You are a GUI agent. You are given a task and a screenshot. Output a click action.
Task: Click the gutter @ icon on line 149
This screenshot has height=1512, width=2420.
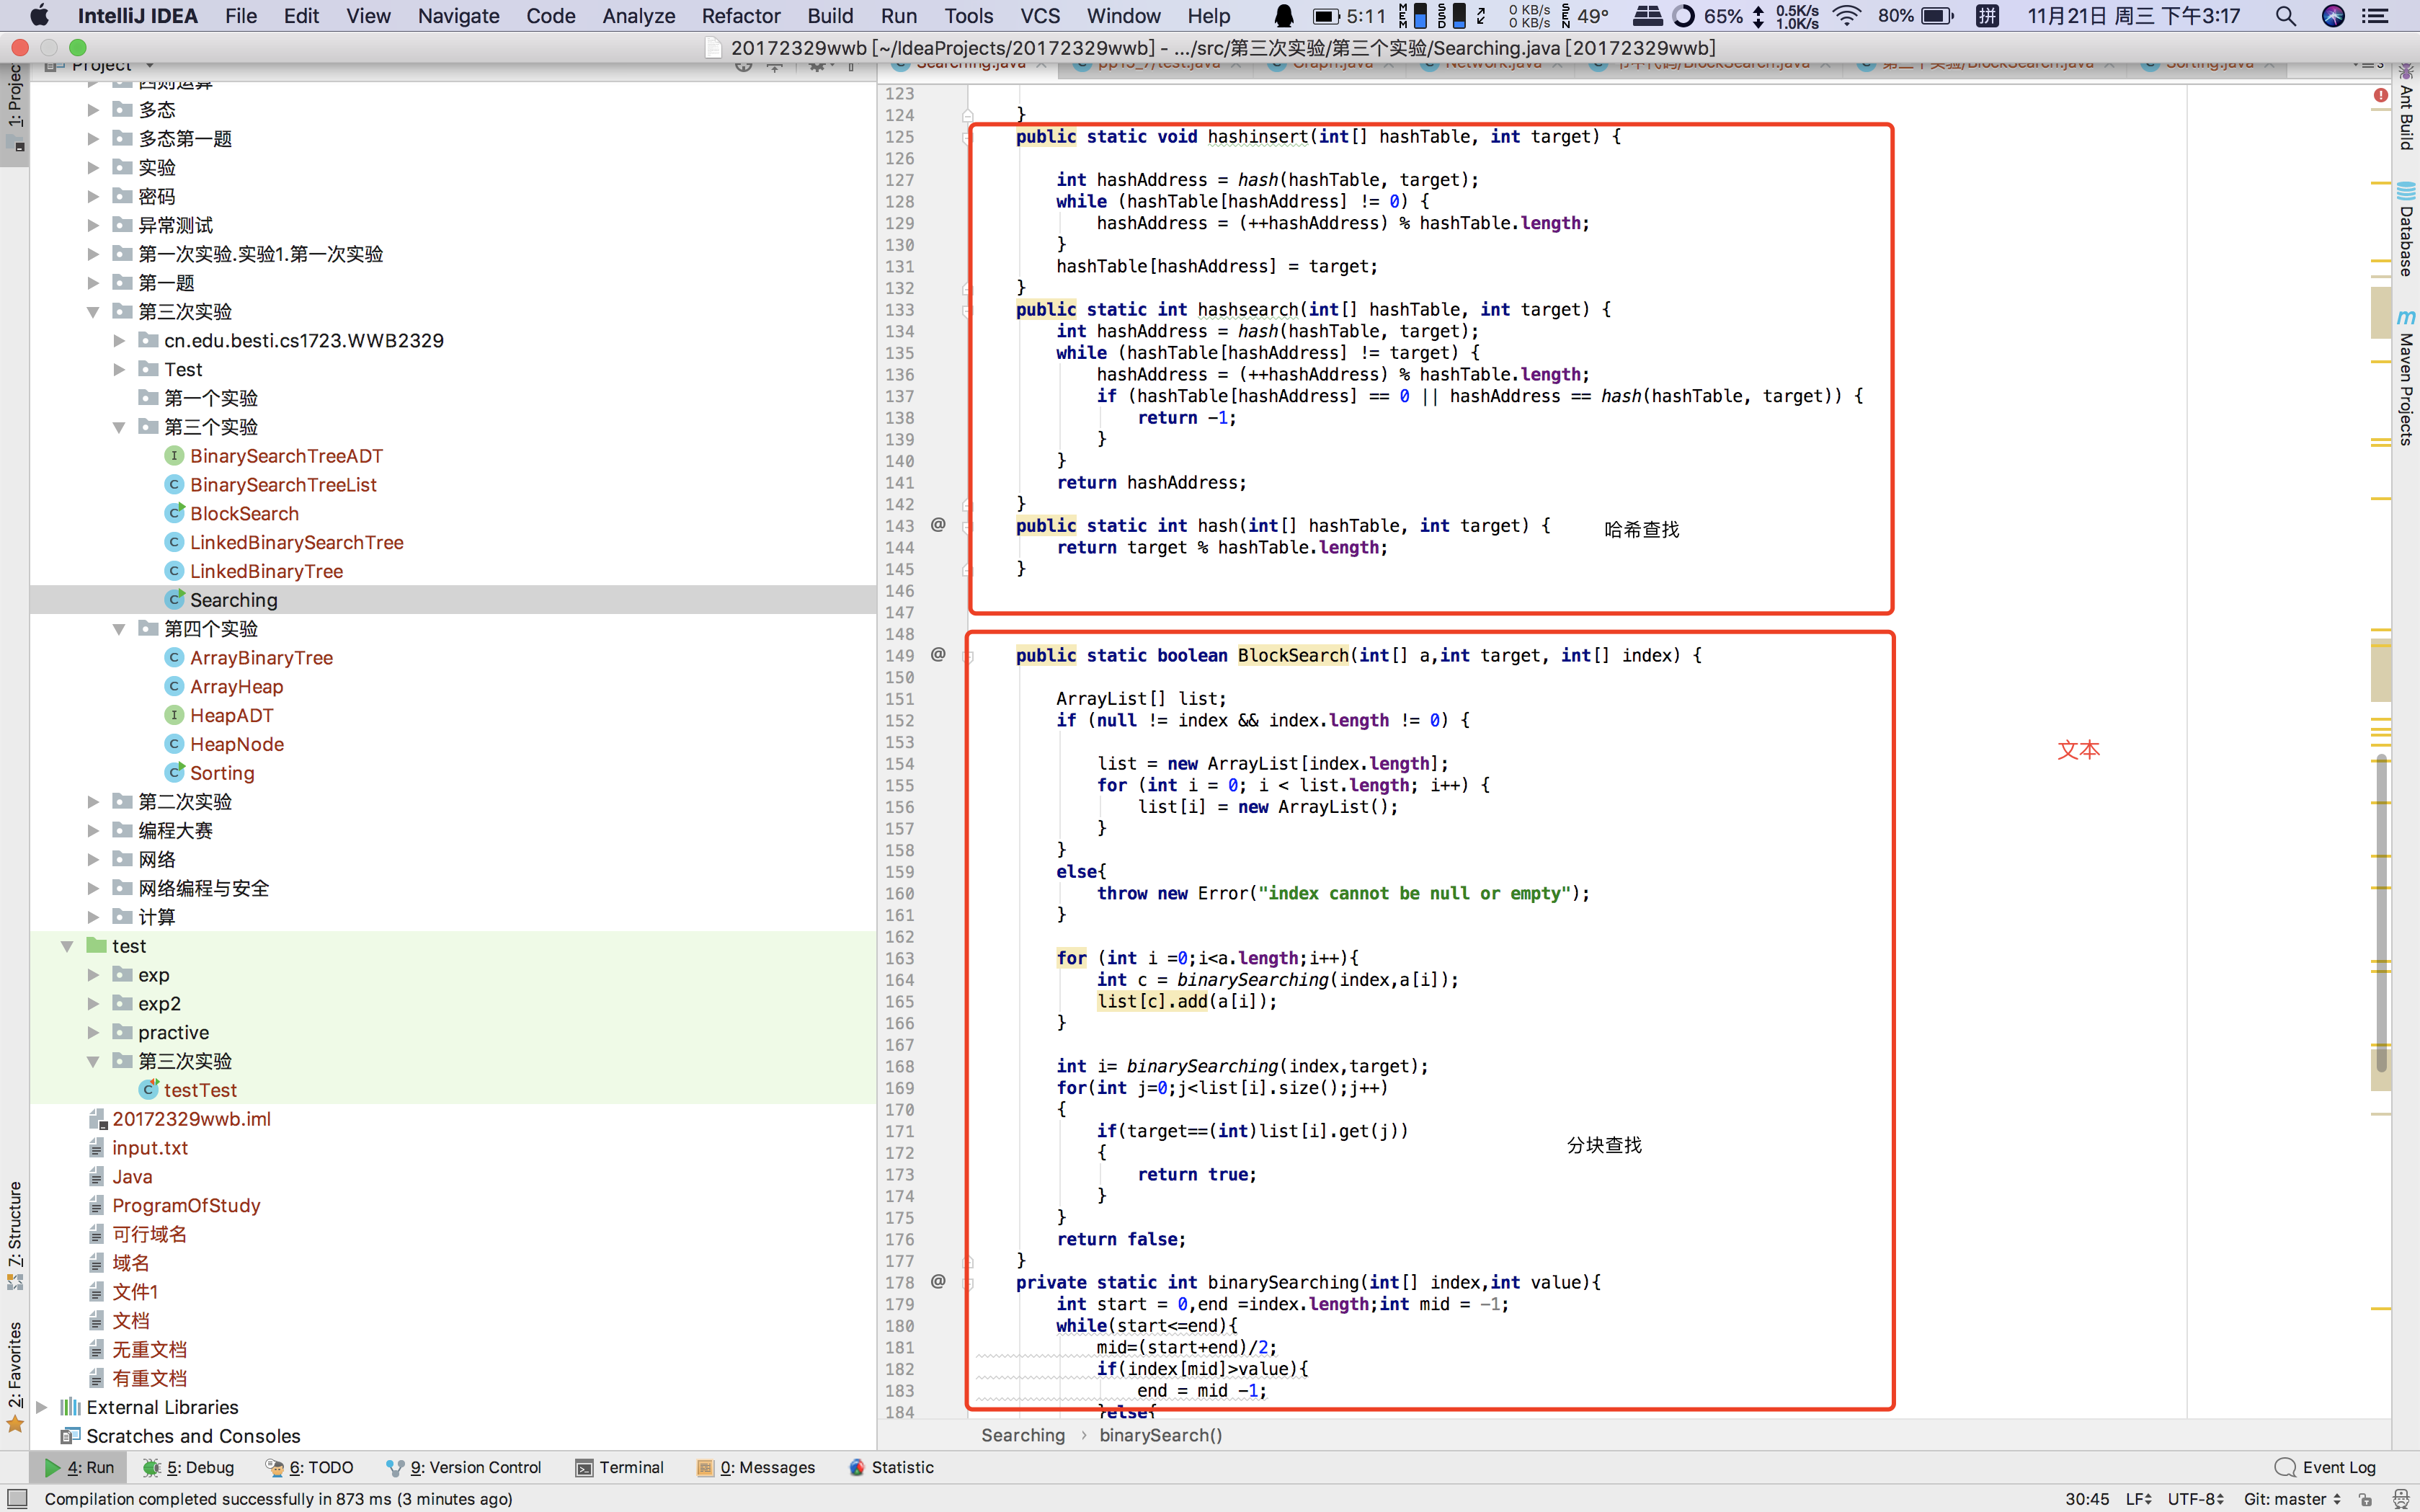tap(938, 654)
